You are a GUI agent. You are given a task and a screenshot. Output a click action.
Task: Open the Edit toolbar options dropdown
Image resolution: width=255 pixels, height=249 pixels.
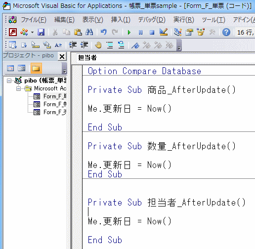pyautogui.click(x=179, y=45)
